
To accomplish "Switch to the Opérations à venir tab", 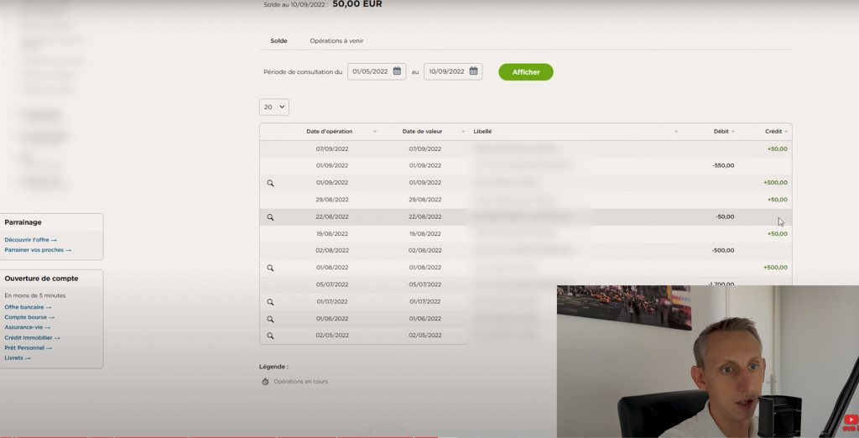I will click(336, 41).
